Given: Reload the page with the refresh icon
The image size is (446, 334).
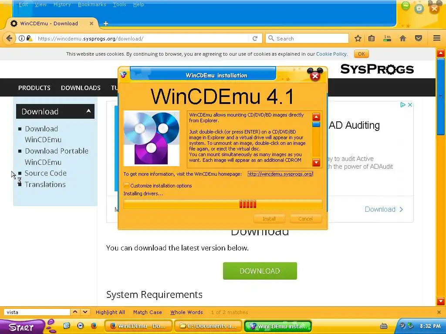Looking at the screenshot, I should 255,38.
